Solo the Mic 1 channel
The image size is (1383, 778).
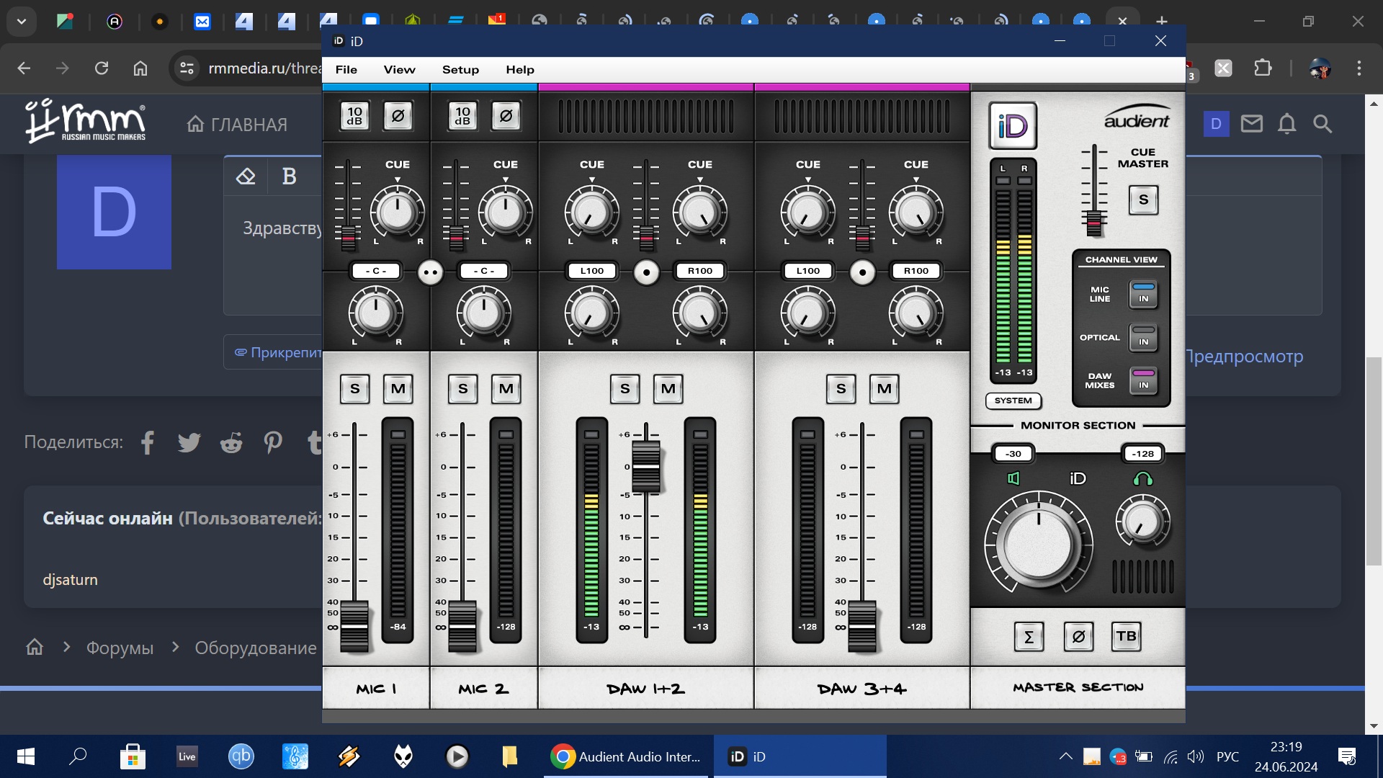354,389
